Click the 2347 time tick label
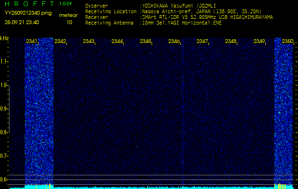 [x=202, y=42]
